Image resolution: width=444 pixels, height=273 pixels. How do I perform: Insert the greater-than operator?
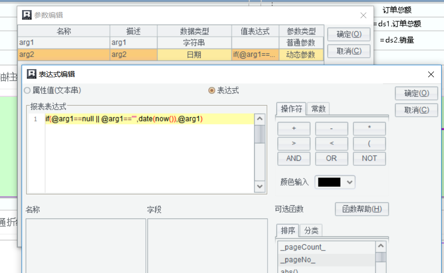[x=293, y=143]
